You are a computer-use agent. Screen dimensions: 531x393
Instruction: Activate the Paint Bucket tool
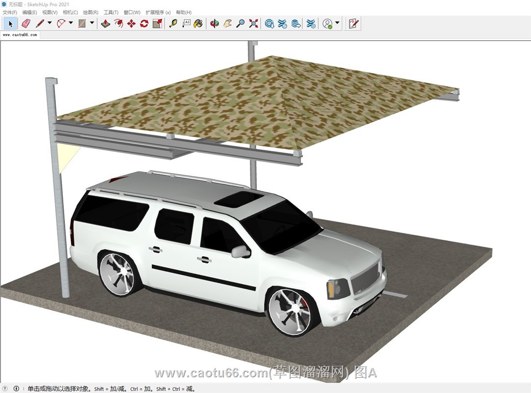(x=198, y=23)
